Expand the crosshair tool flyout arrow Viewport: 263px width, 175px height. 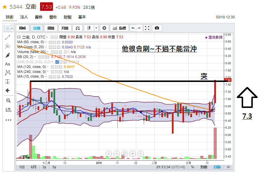(x=12, y=29)
